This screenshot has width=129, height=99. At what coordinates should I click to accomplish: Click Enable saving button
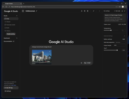click(11, 34)
